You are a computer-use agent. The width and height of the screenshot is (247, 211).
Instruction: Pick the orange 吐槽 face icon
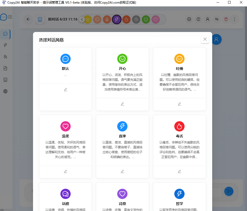pos(179,59)
